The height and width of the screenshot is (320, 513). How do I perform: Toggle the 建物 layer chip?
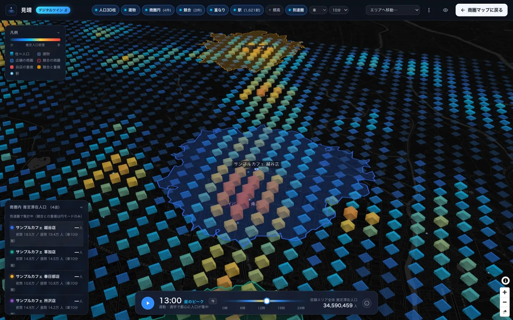(130, 10)
